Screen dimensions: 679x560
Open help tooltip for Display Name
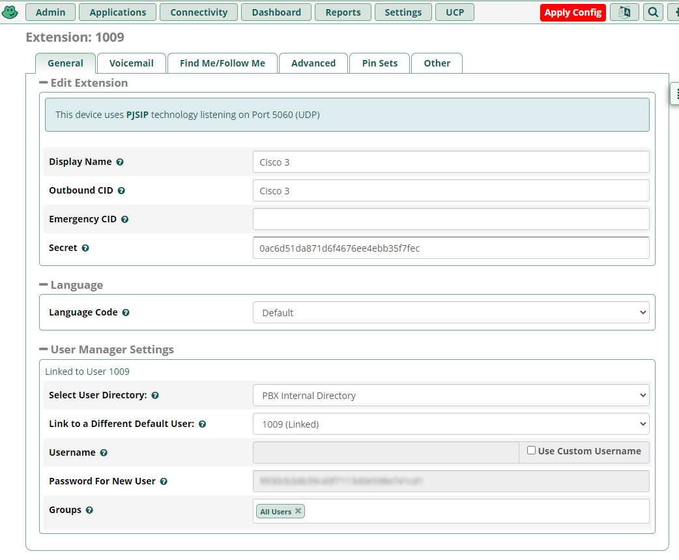120,162
